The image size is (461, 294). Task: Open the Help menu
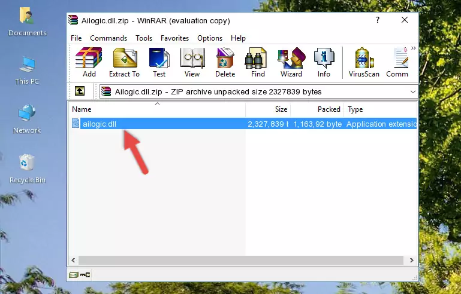click(x=238, y=38)
